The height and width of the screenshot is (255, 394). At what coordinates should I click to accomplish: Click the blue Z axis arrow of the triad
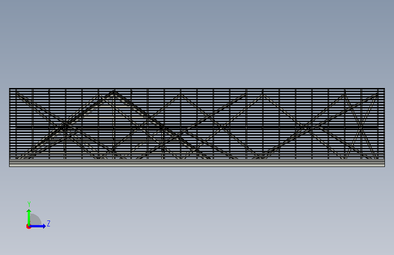pyautogui.click(x=38, y=226)
